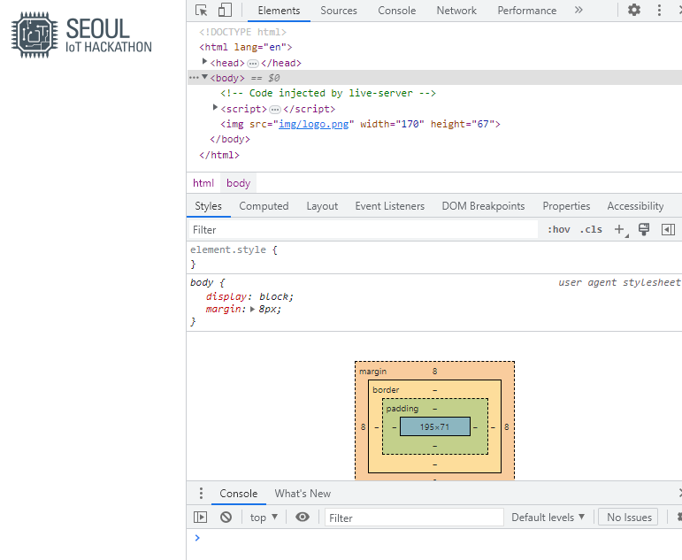The height and width of the screenshot is (560, 682).
Task: Select the html lang="en" node
Action: (246, 47)
